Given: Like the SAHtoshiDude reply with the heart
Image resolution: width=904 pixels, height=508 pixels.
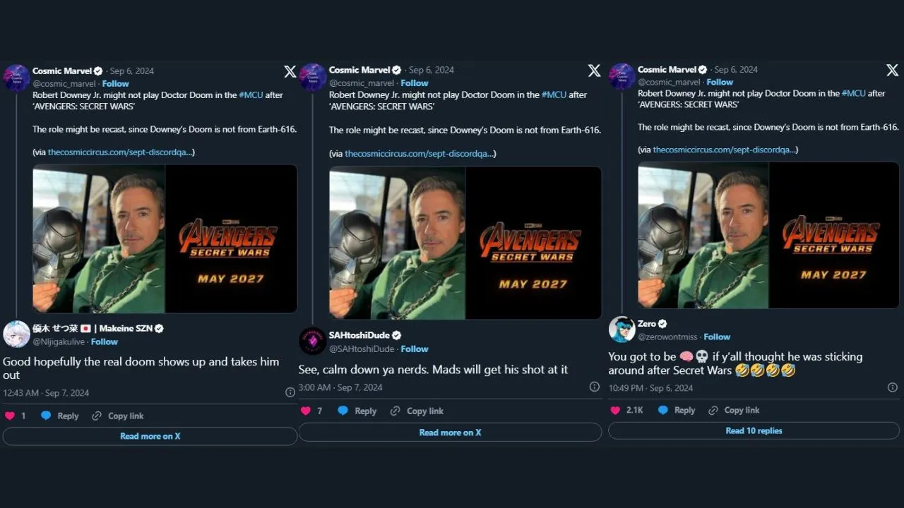Looking at the screenshot, I should (x=306, y=411).
